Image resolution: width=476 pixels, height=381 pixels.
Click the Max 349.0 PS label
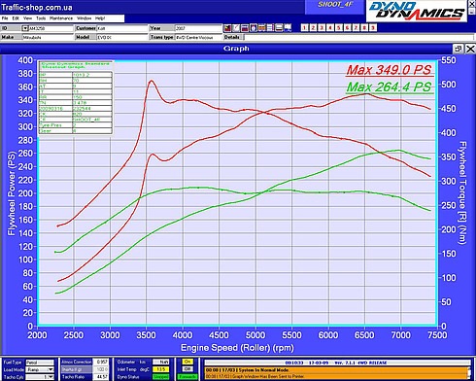click(390, 70)
